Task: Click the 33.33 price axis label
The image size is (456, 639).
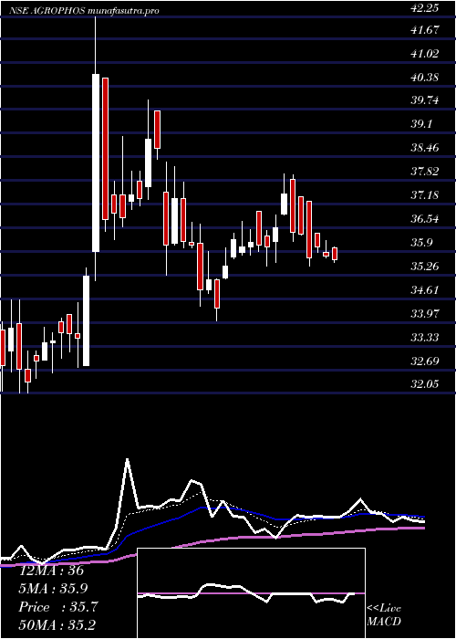Action: [425, 337]
